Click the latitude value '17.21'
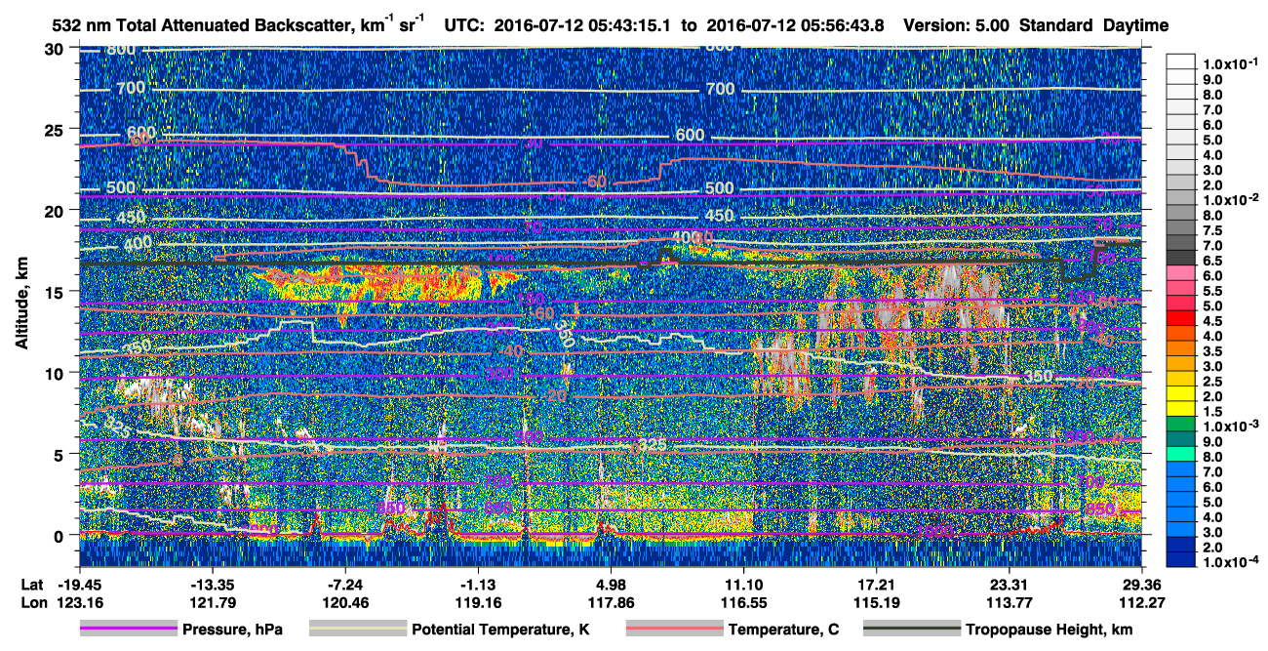 (877, 585)
